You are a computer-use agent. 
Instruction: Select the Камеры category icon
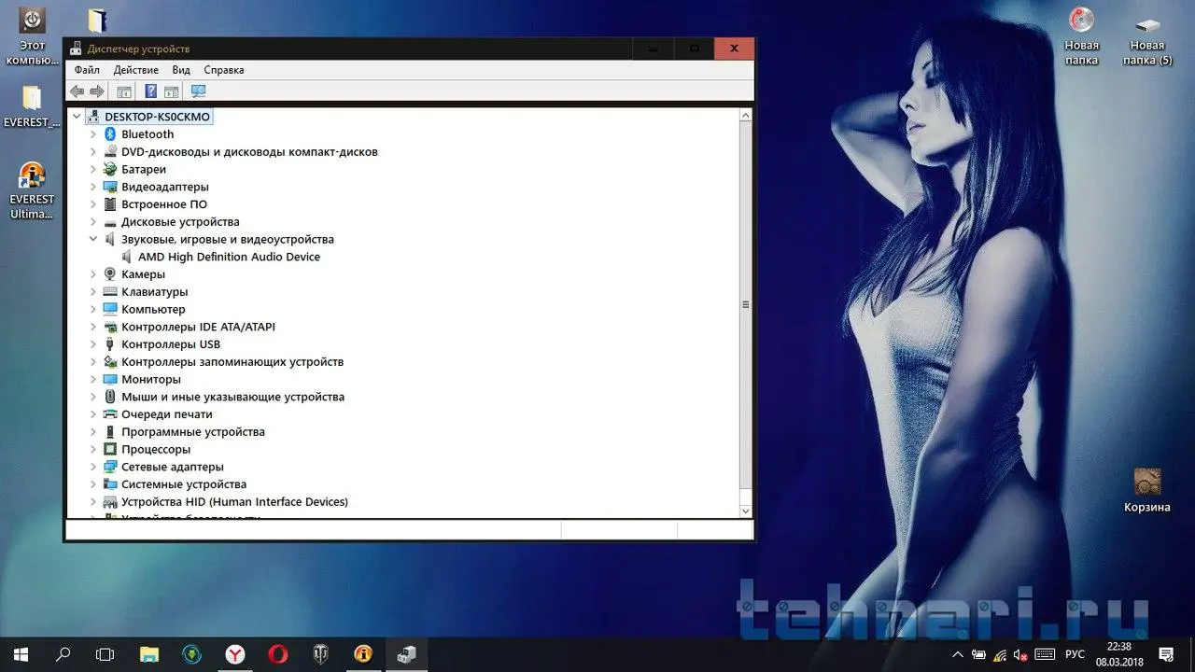pos(110,274)
